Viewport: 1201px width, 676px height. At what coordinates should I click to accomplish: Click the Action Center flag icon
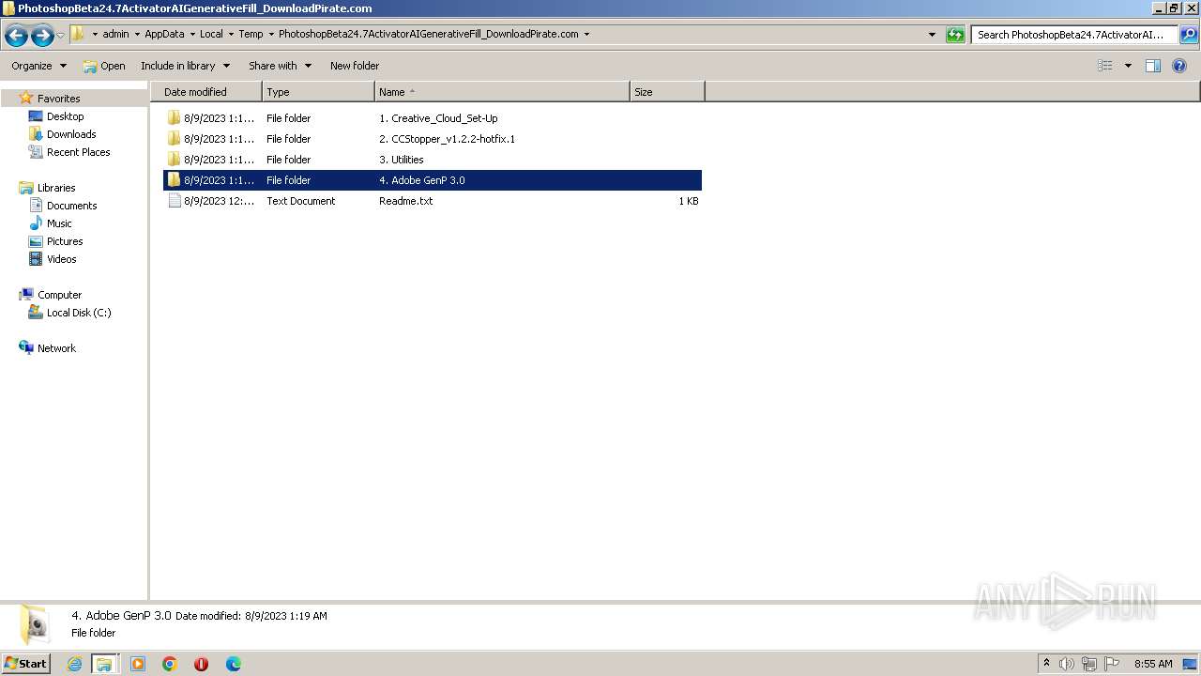1112,664
